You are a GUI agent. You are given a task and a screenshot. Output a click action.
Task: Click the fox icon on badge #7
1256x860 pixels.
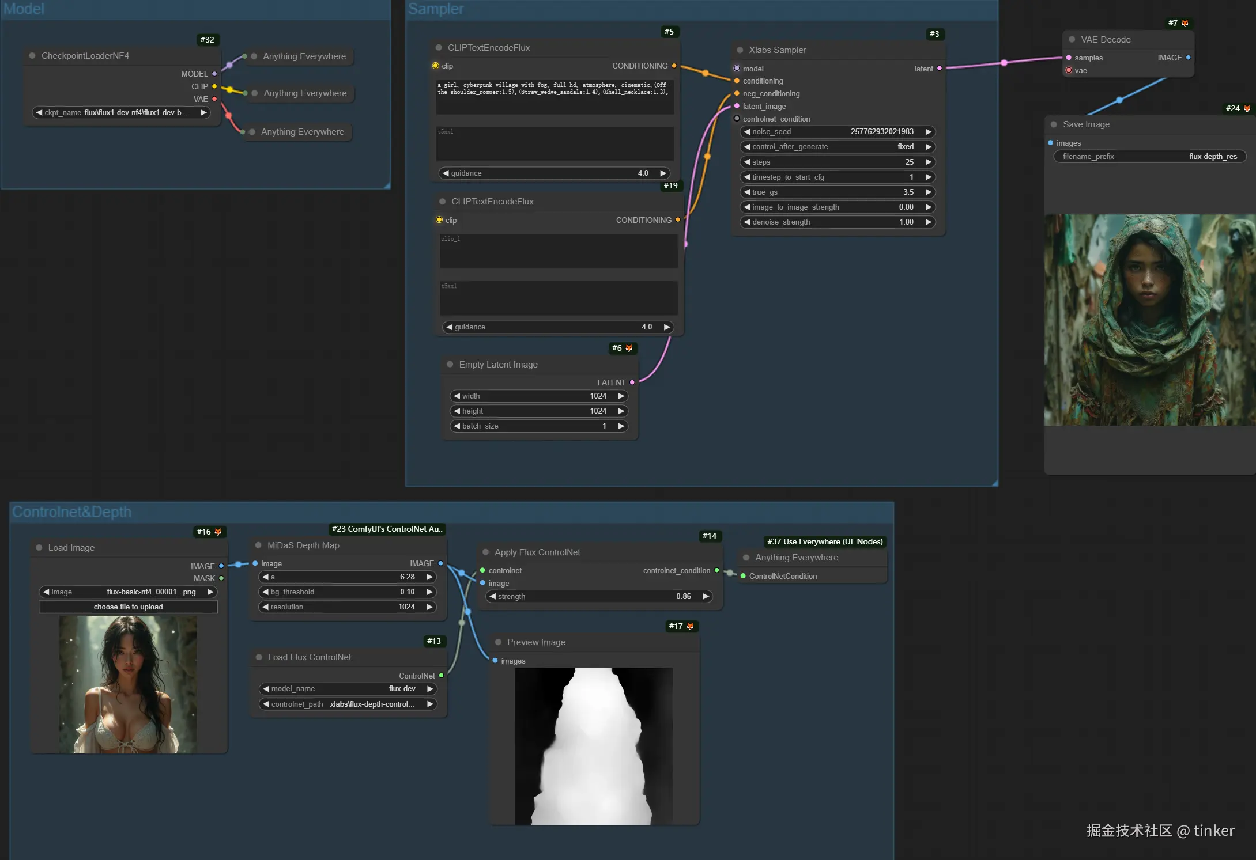pos(1185,24)
